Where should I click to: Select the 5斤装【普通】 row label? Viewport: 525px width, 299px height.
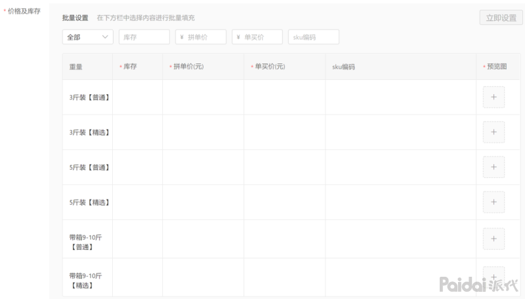point(89,167)
